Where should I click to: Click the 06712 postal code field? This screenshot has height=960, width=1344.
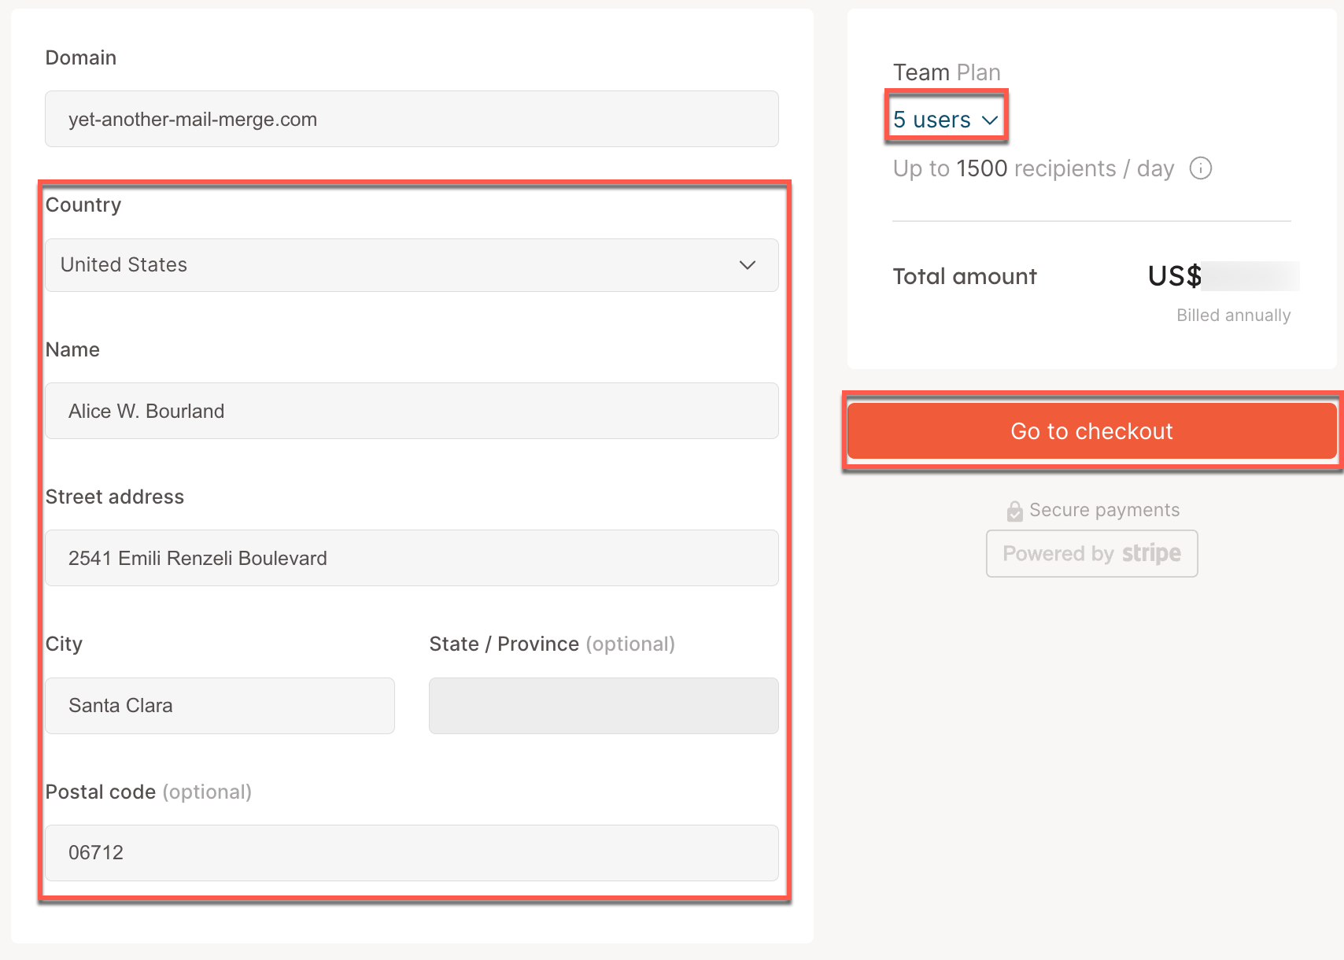(412, 853)
